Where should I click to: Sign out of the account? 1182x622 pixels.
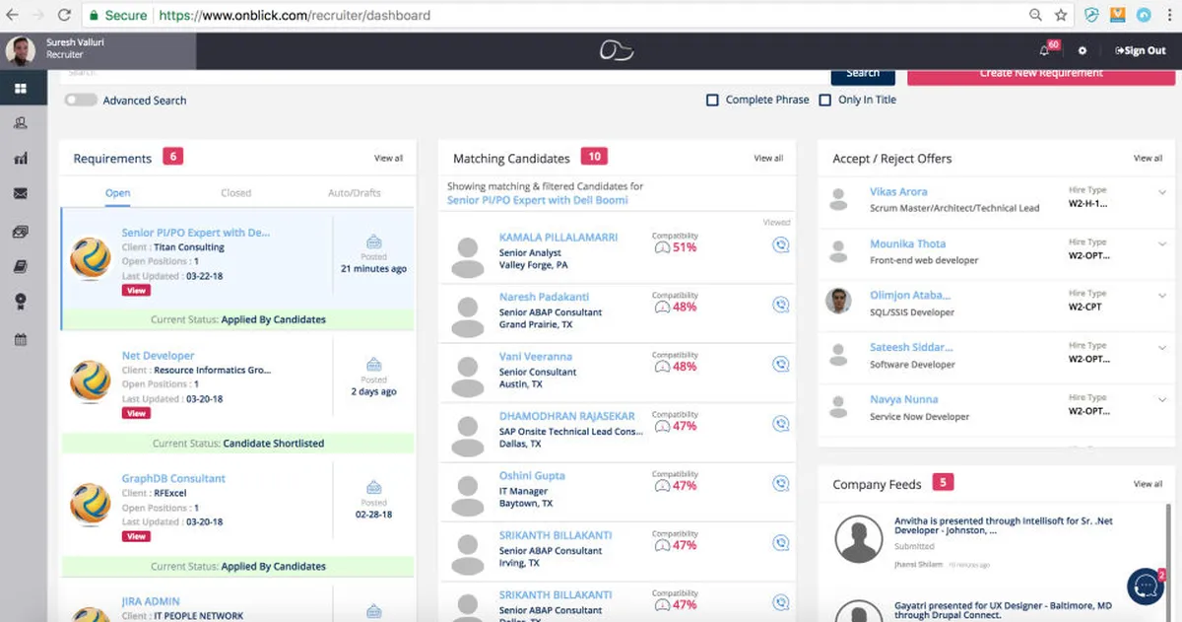point(1140,50)
